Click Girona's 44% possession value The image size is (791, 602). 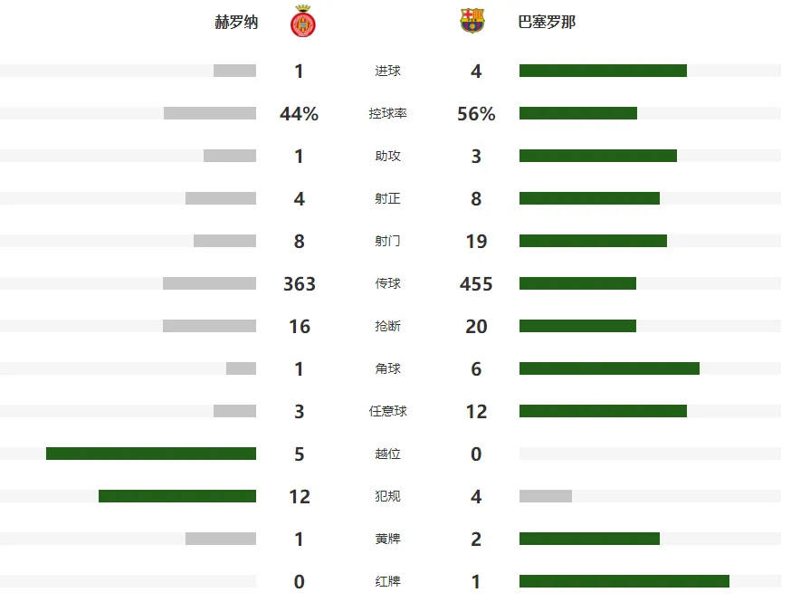pyautogui.click(x=300, y=113)
